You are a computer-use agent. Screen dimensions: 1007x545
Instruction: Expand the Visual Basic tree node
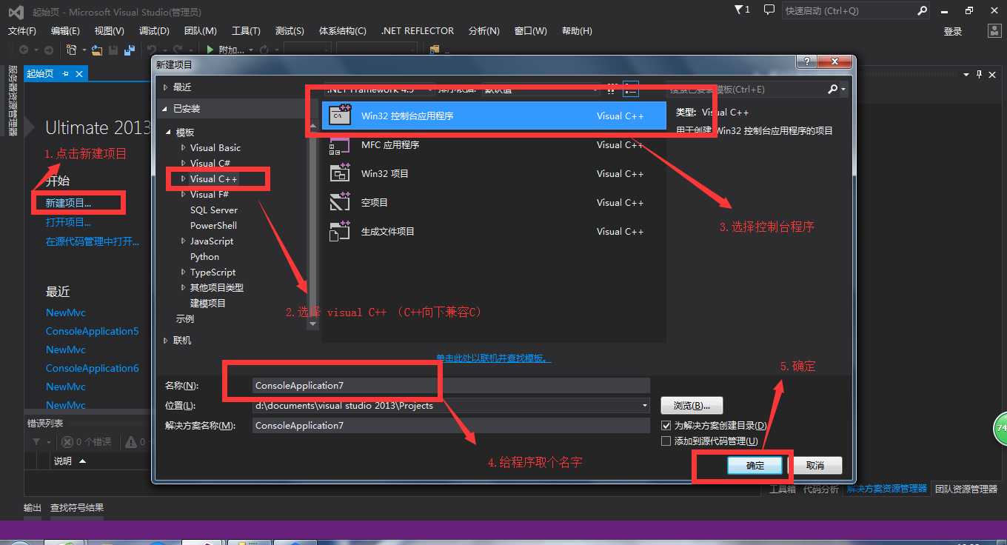point(184,147)
